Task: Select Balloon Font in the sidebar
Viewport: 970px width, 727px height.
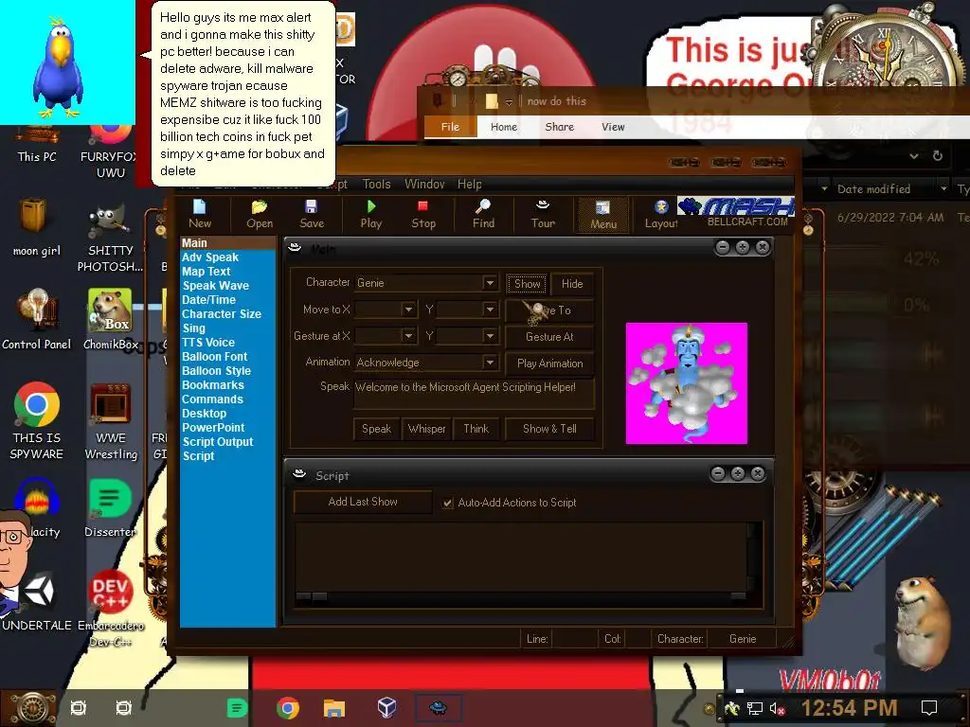Action: (215, 357)
